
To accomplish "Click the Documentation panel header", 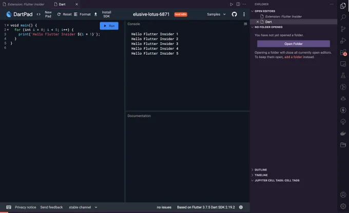I will click(x=139, y=116).
